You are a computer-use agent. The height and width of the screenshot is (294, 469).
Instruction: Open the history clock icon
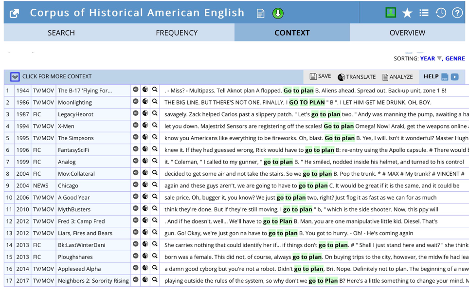click(x=441, y=13)
